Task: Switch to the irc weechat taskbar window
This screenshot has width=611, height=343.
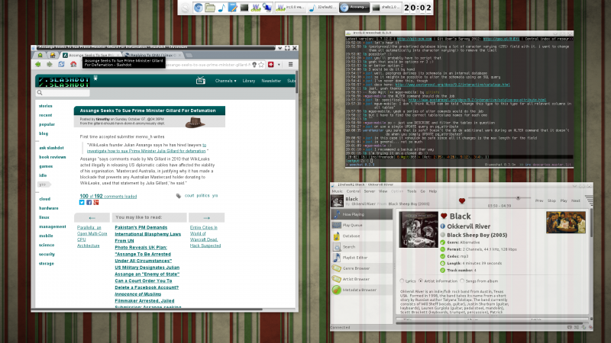Action: coord(290,8)
